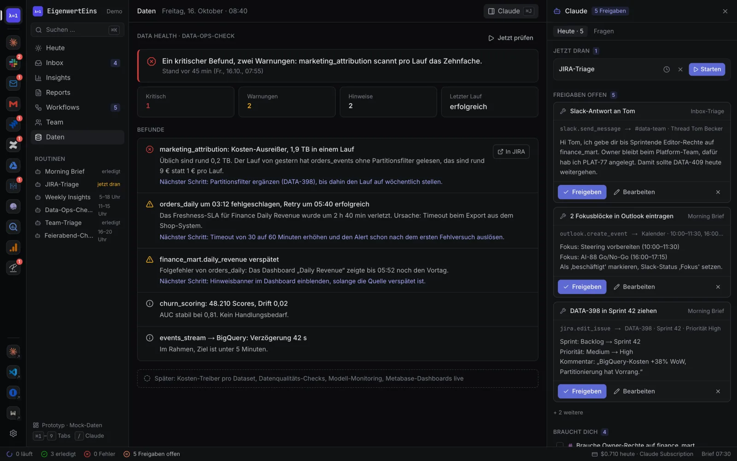The width and height of the screenshot is (737, 461).
Task: Open the blue envelope mail icon
Action: click(13, 83)
